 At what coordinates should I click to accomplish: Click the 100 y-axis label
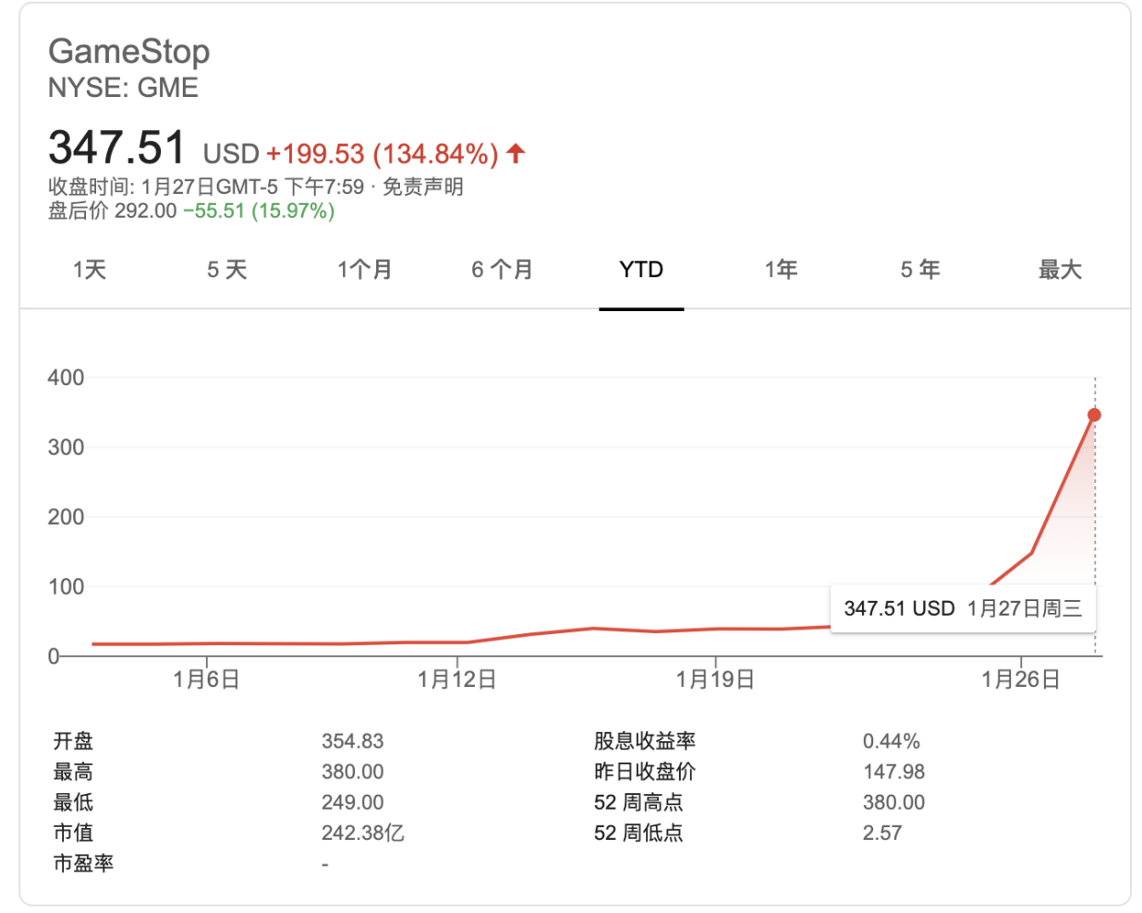pos(66,587)
